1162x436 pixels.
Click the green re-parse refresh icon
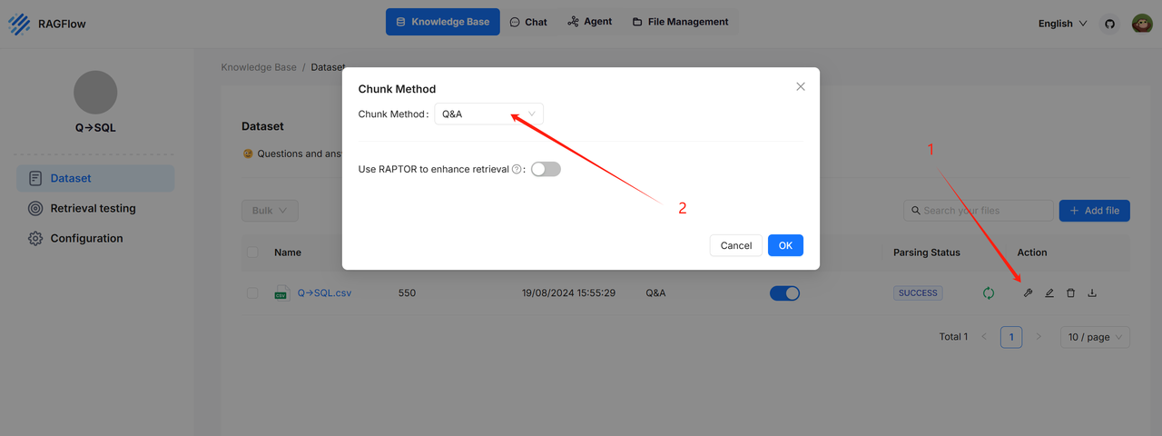click(989, 293)
